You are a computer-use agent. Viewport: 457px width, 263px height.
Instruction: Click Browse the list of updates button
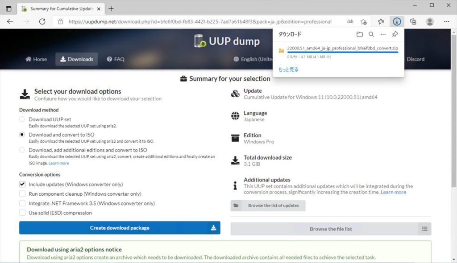point(268,205)
